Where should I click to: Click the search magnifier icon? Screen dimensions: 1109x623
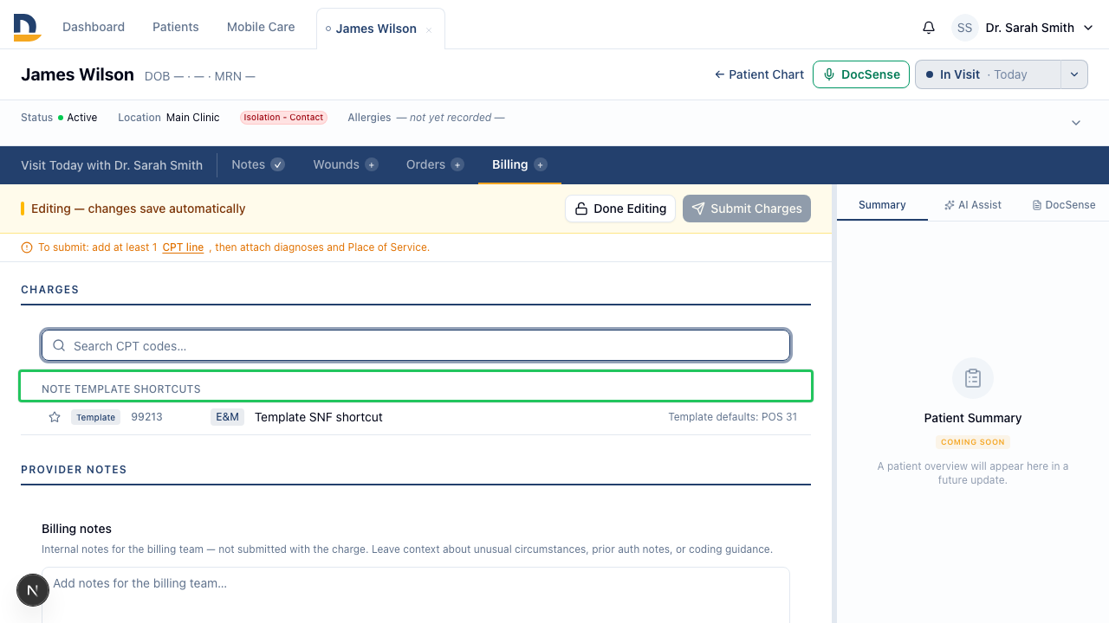pyautogui.click(x=59, y=345)
